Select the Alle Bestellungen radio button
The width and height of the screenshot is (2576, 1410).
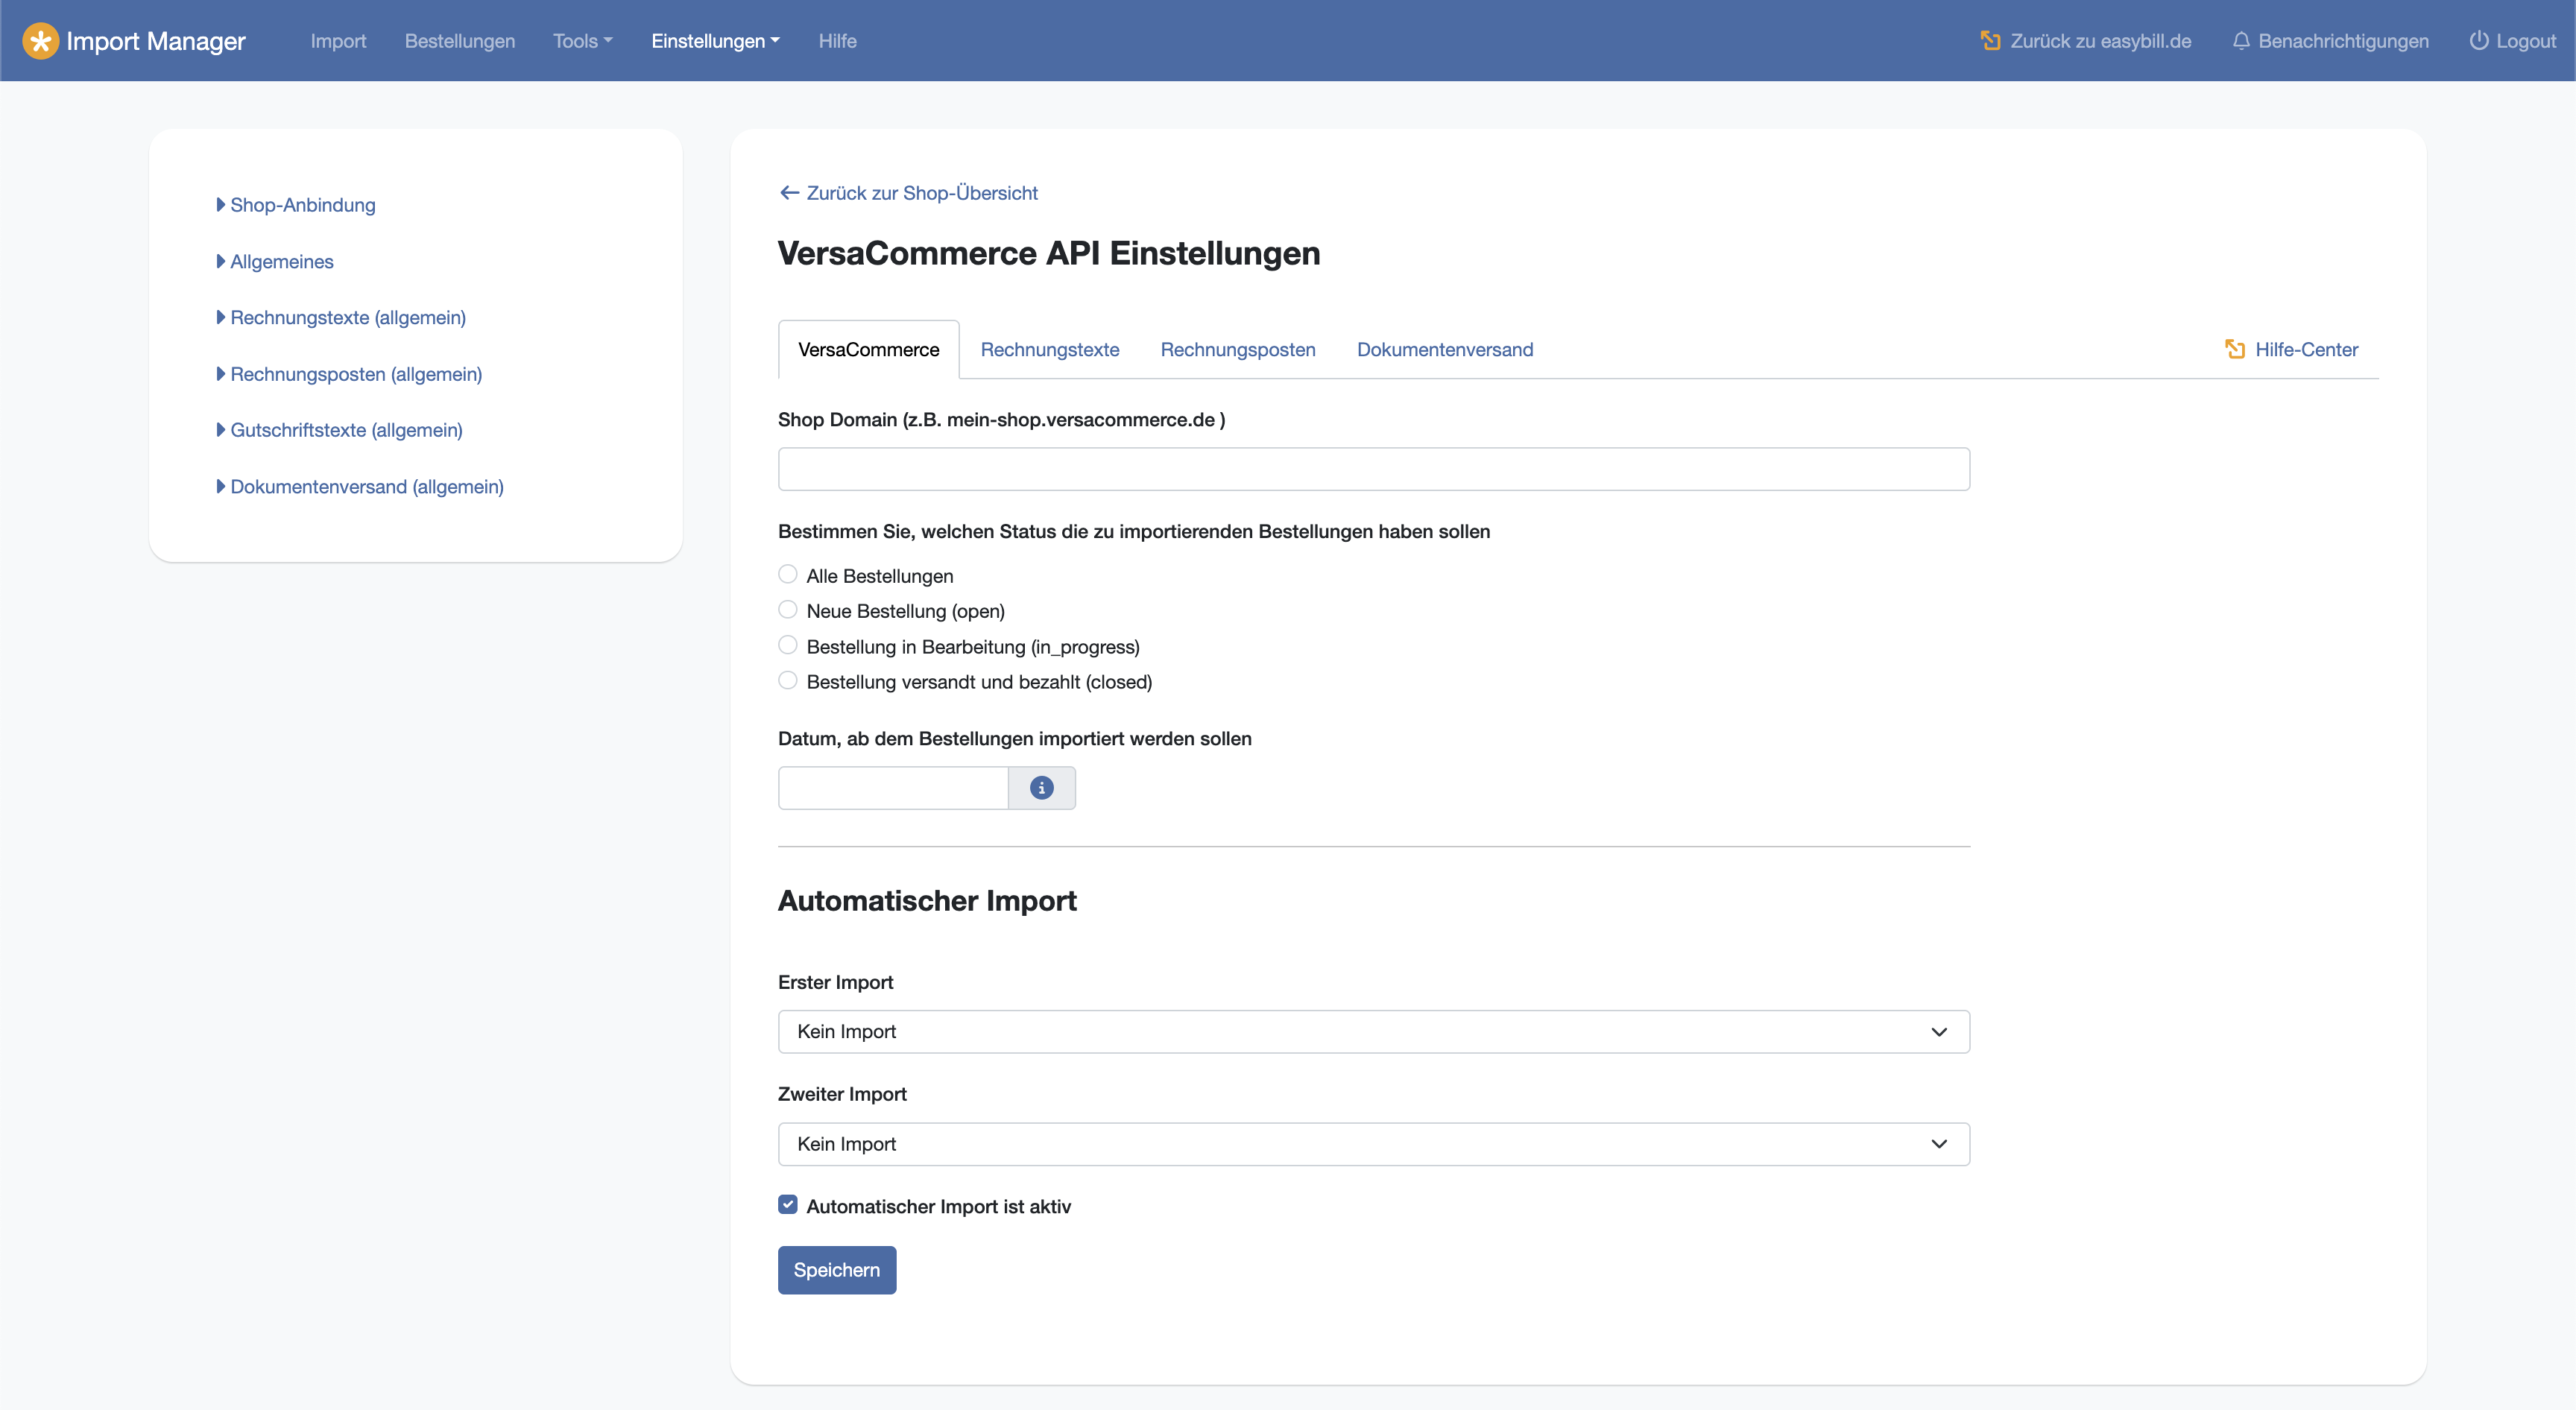(788, 574)
